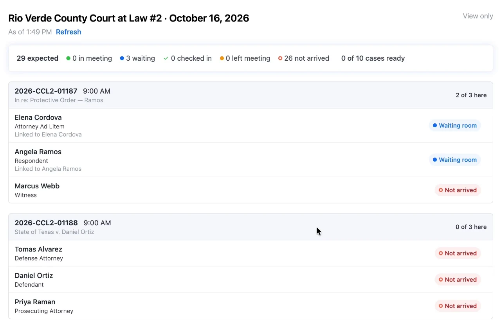
Task: Select case number 2026-CCL2-01187
Action: 46,91
